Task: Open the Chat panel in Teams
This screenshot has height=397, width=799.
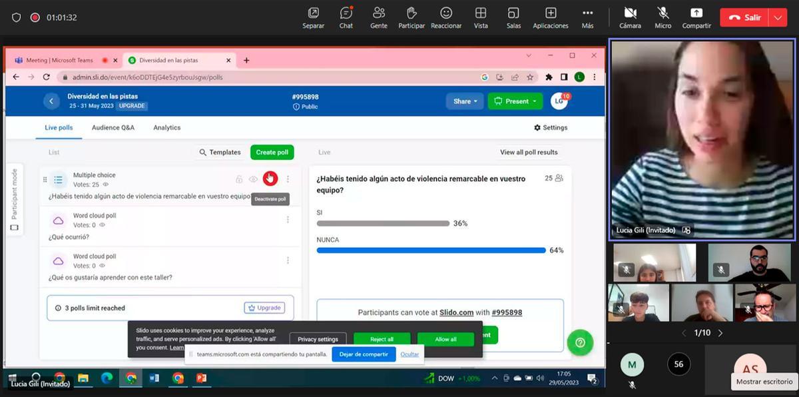Action: [346, 17]
